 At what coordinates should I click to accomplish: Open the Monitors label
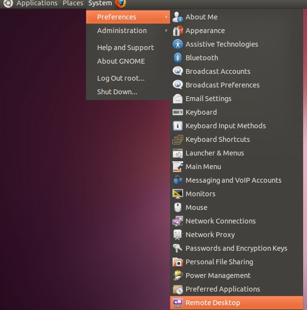point(201,194)
